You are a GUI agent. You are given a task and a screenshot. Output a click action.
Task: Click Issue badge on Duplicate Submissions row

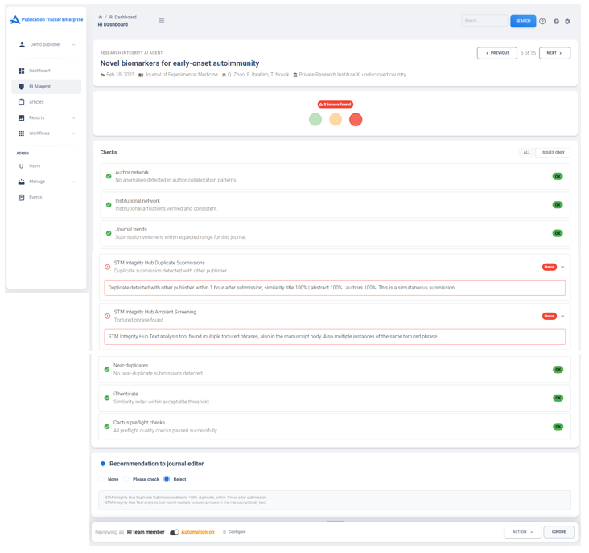[x=550, y=267]
